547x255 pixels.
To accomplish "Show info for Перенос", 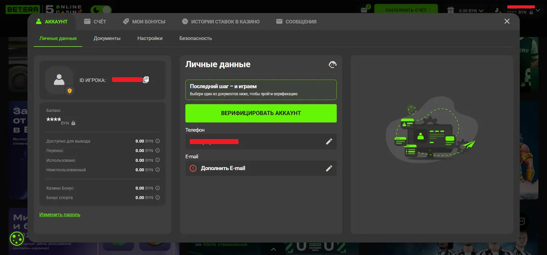I will (158, 150).
